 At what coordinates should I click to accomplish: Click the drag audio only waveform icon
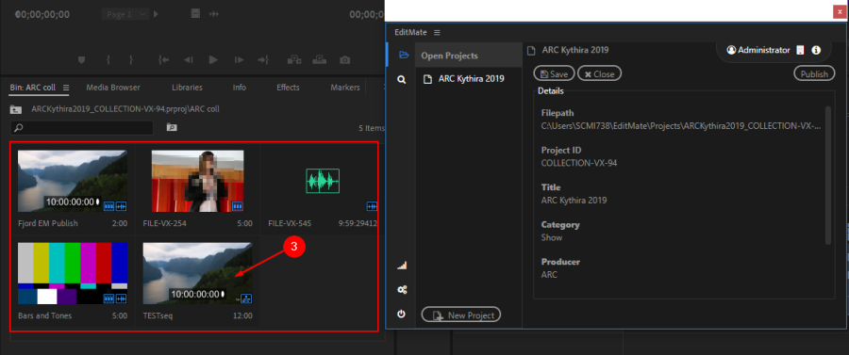coord(214,14)
